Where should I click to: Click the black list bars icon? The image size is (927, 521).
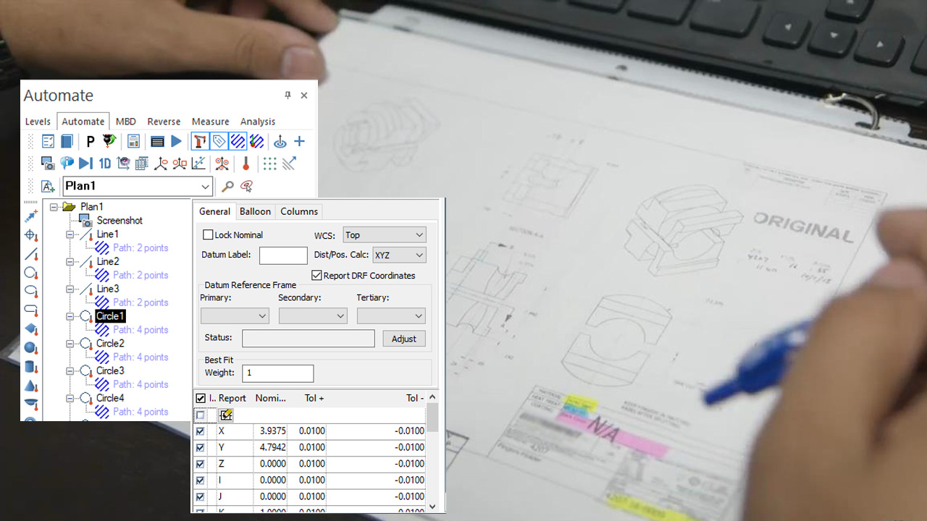pyautogui.click(x=157, y=142)
